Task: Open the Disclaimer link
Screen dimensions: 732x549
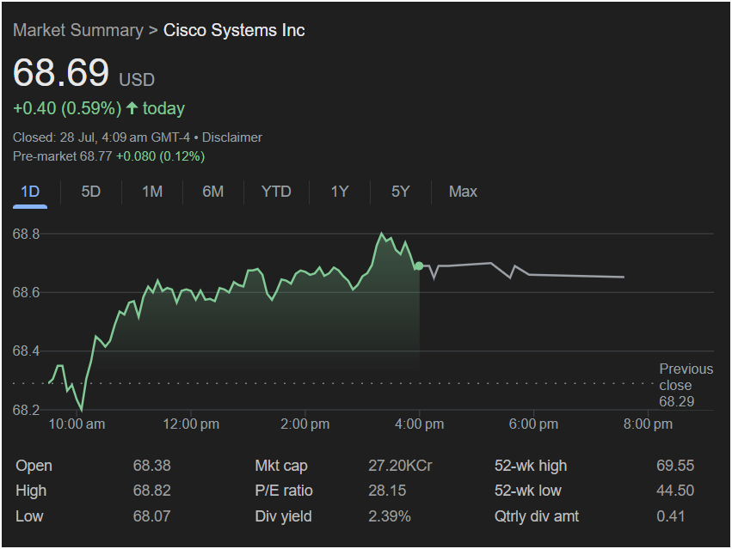Action: pos(231,137)
